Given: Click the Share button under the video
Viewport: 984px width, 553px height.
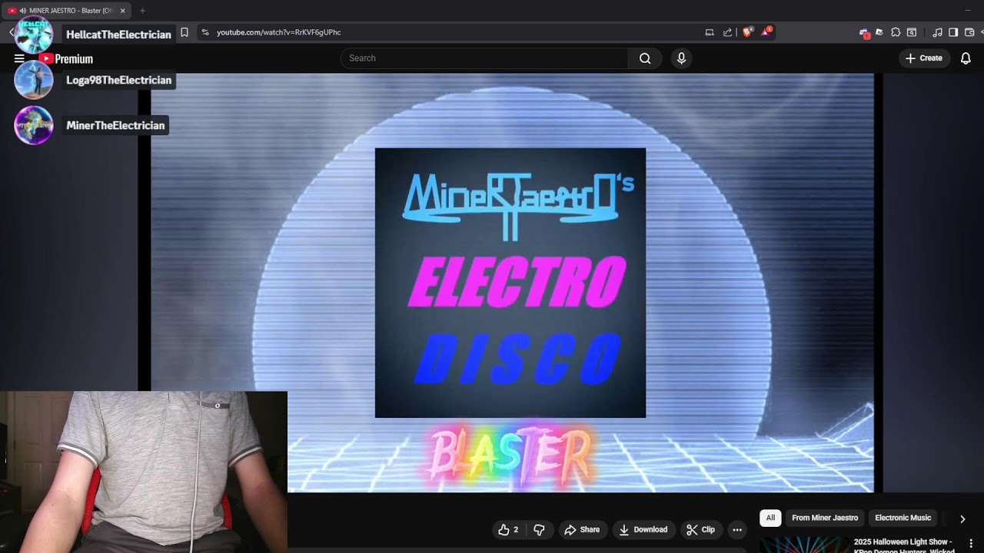Looking at the screenshot, I should pyautogui.click(x=582, y=530).
